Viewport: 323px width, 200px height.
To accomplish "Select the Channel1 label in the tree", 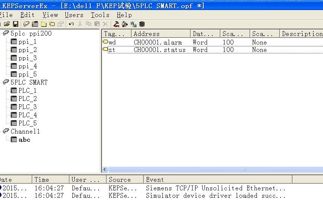I will [25, 131].
